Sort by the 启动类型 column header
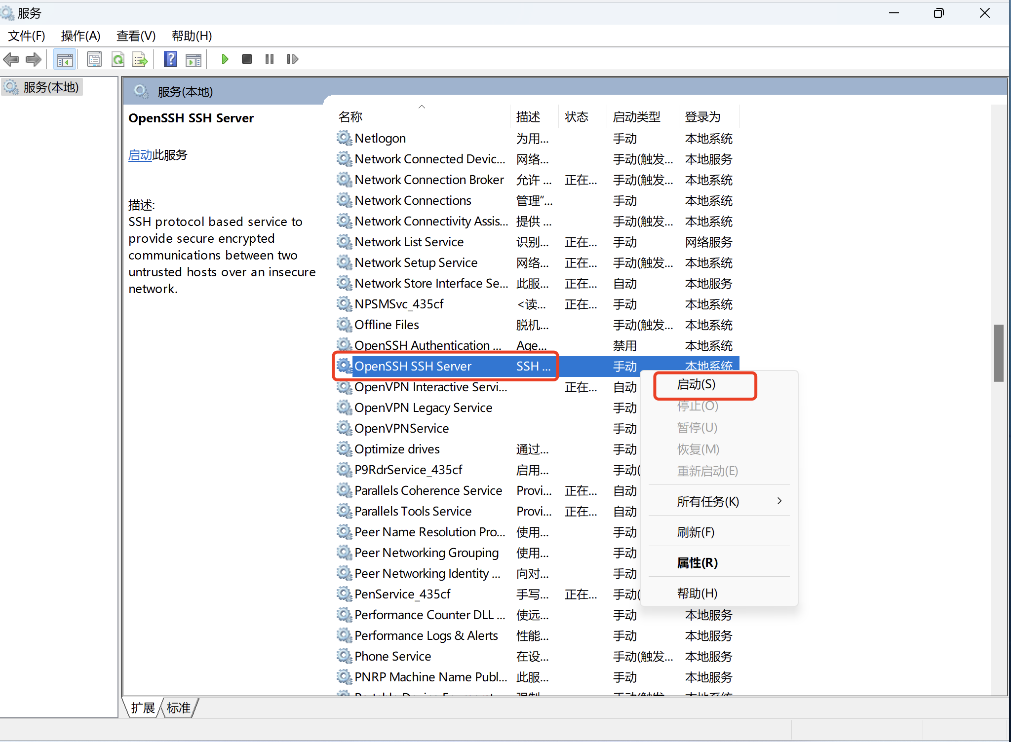Image resolution: width=1011 pixels, height=742 pixels. 636,117
